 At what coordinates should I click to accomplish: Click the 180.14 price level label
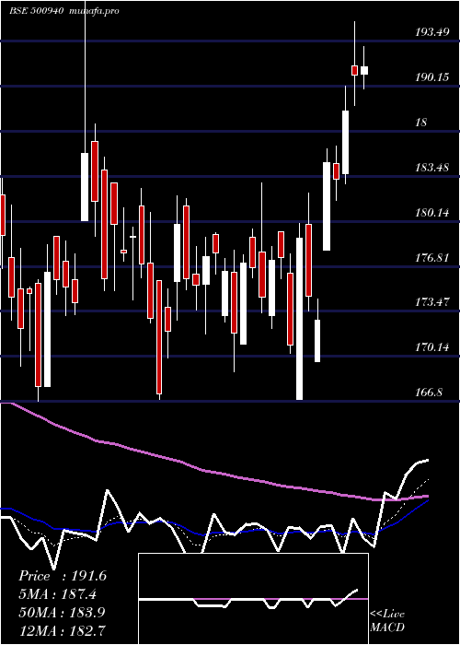pyautogui.click(x=431, y=213)
